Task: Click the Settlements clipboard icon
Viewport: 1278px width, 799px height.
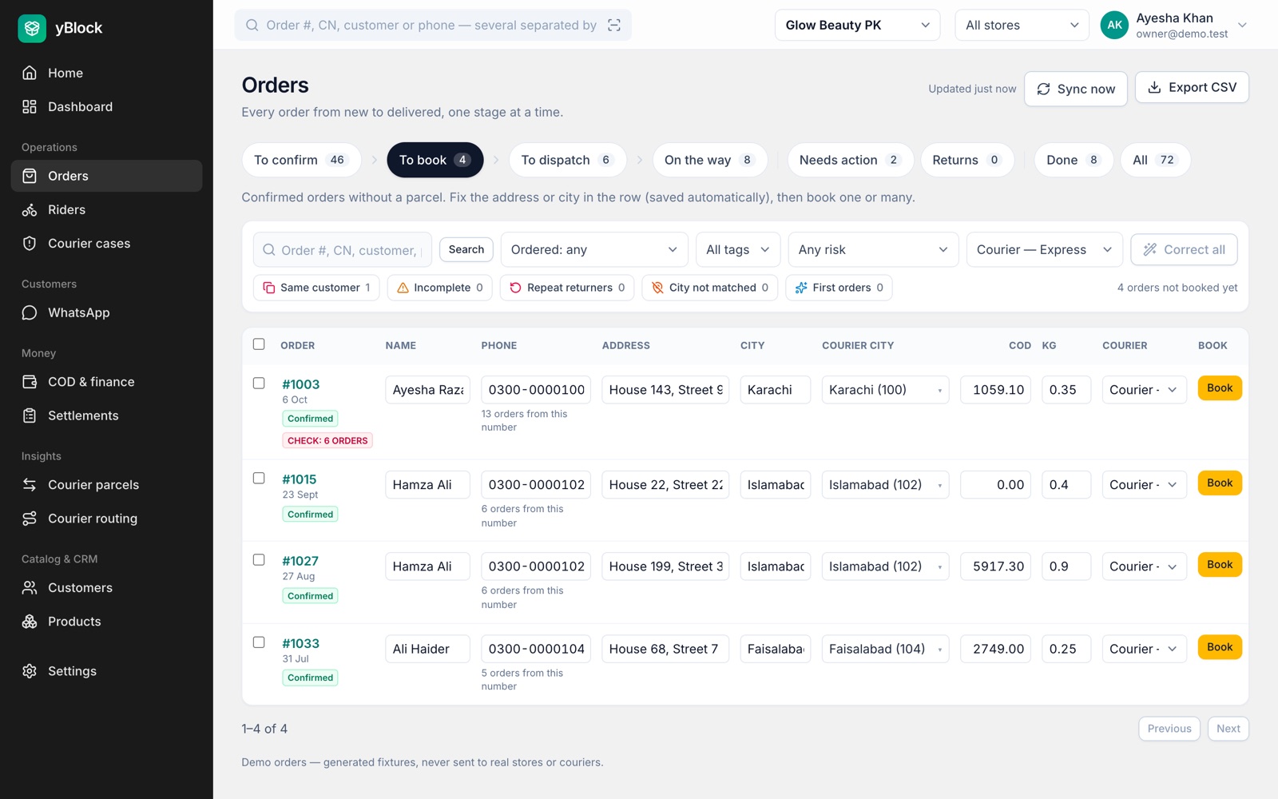Action: 30,415
